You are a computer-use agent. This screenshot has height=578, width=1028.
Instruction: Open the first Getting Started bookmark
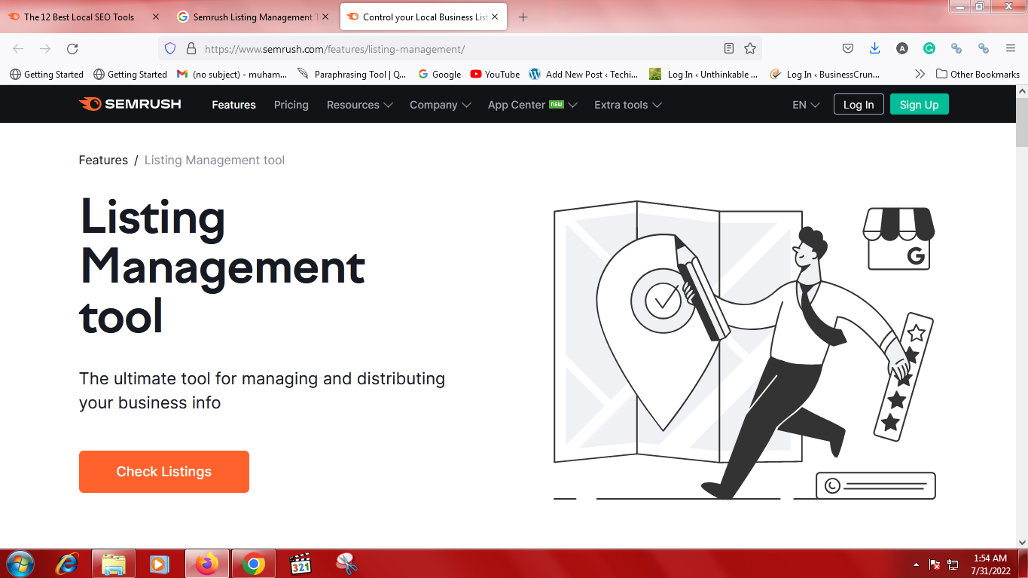click(x=47, y=74)
